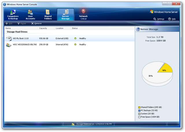Click the PC Backups (32 KB) legend label

click(149, 110)
